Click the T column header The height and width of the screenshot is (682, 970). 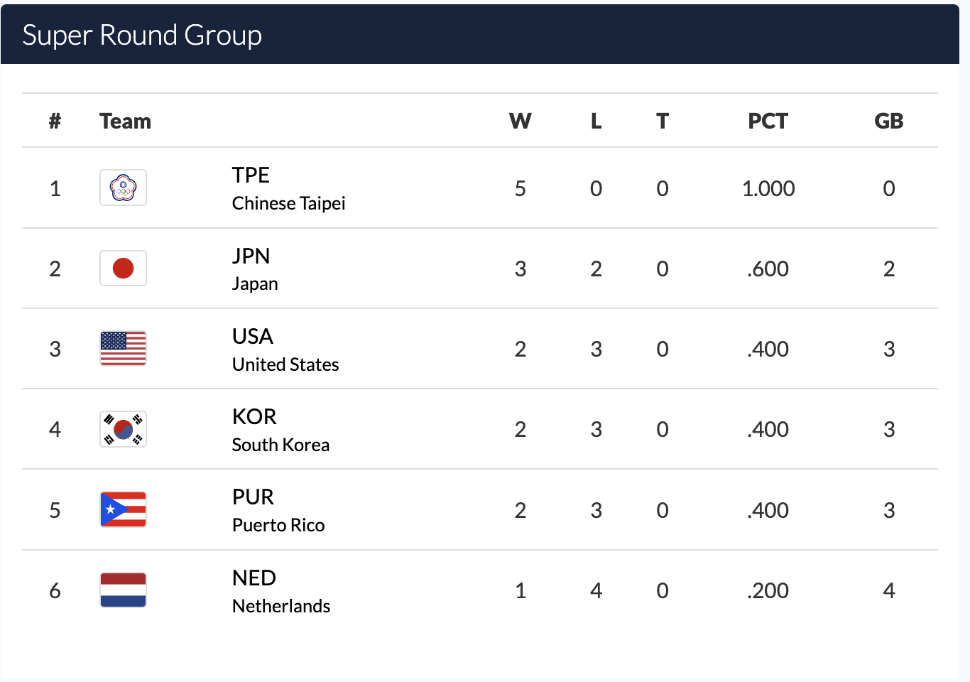662,121
